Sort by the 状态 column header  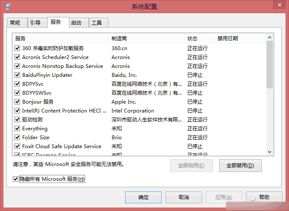[x=200, y=38]
